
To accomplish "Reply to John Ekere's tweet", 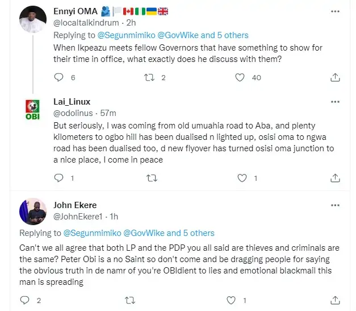I will [x=24, y=300].
